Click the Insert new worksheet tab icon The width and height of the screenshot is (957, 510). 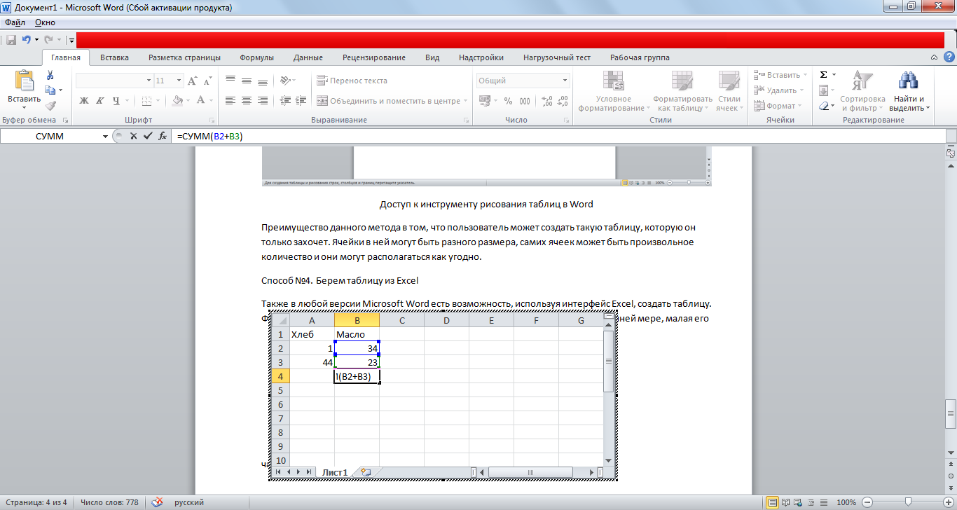[x=365, y=472]
